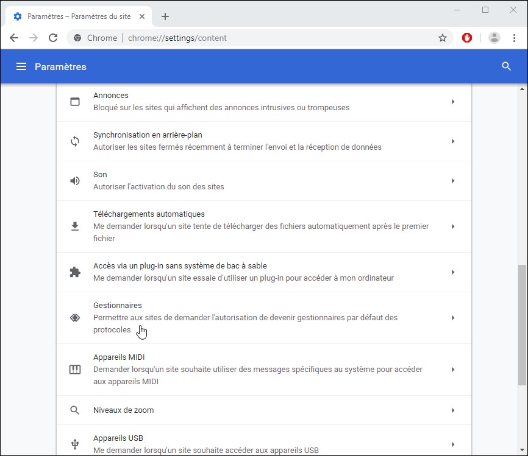The width and height of the screenshot is (528, 456).
Task: Go back using the back arrow
Action: click(x=14, y=38)
